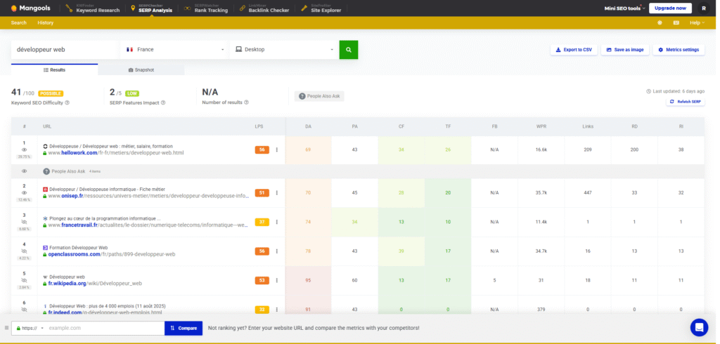Sort by Links column header
720x344 pixels.
(x=587, y=126)
